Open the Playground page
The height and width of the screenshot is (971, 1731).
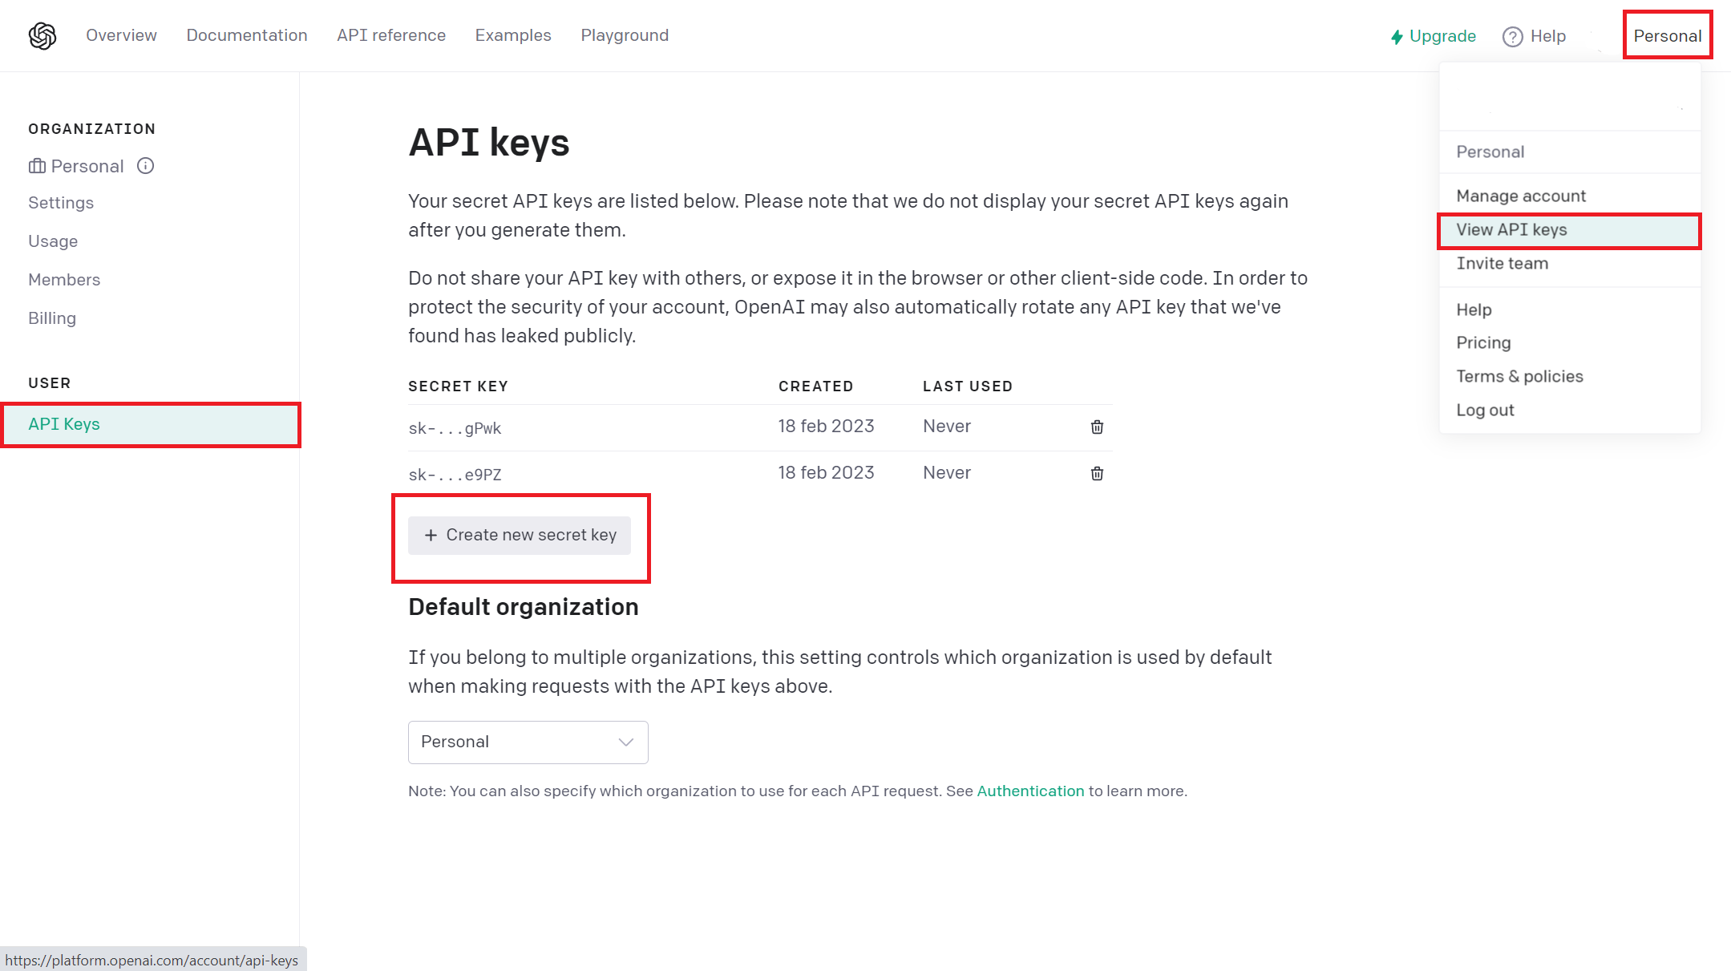click(x=625, y=35)
